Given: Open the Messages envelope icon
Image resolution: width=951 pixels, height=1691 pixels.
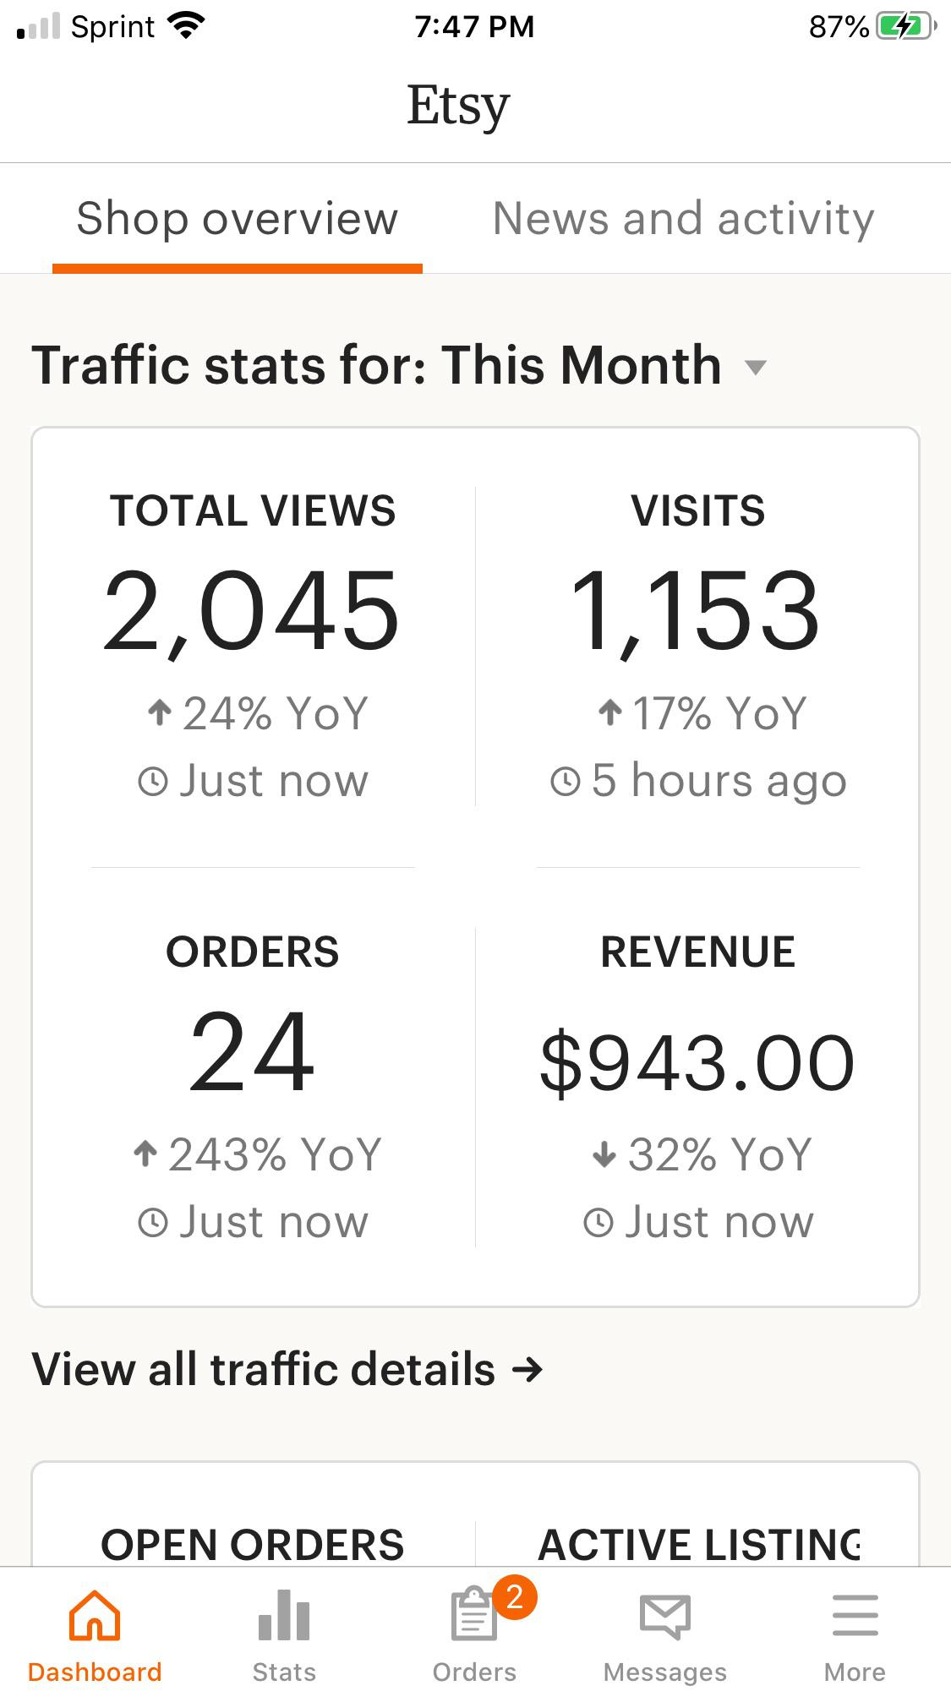Looking at the screenshot, I should pyautogui.click(x=664, y=1617).
